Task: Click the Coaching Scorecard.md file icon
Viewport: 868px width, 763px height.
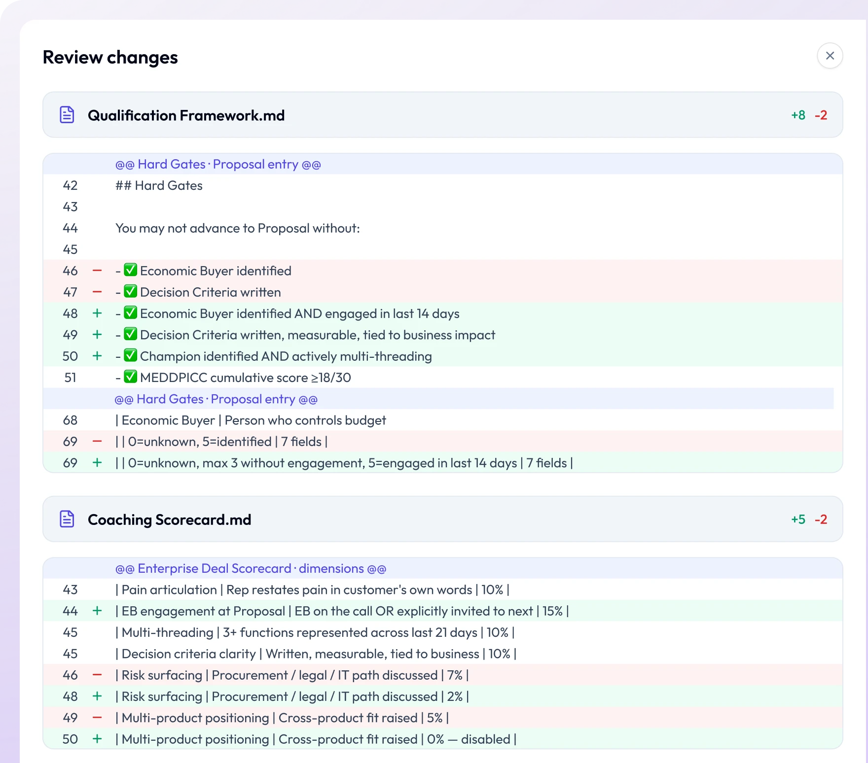Action: [67, 519]
